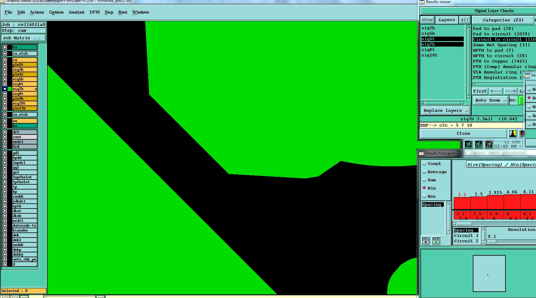Toggle the checkbox for the pln2t layer

click(x=5, y=65)
